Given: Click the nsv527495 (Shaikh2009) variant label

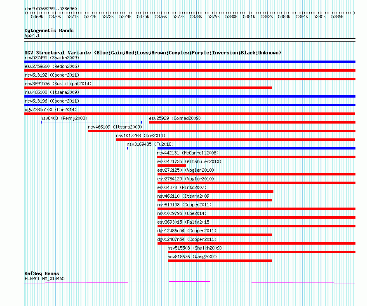Looking at the screenshot, I should pyautogui.click(x=52, y=58).
